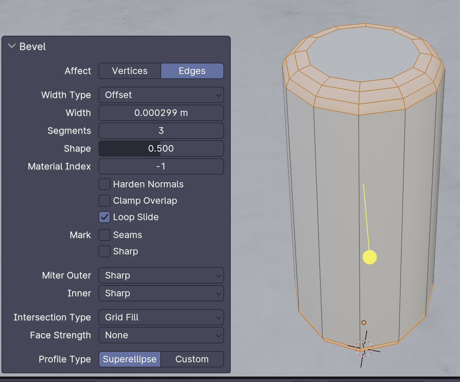
Task: Open the Miter Outer dropdown
Action: point(161,275)
